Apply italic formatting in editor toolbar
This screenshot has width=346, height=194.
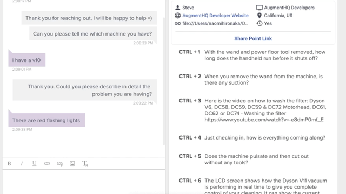(x=22, y=163)
